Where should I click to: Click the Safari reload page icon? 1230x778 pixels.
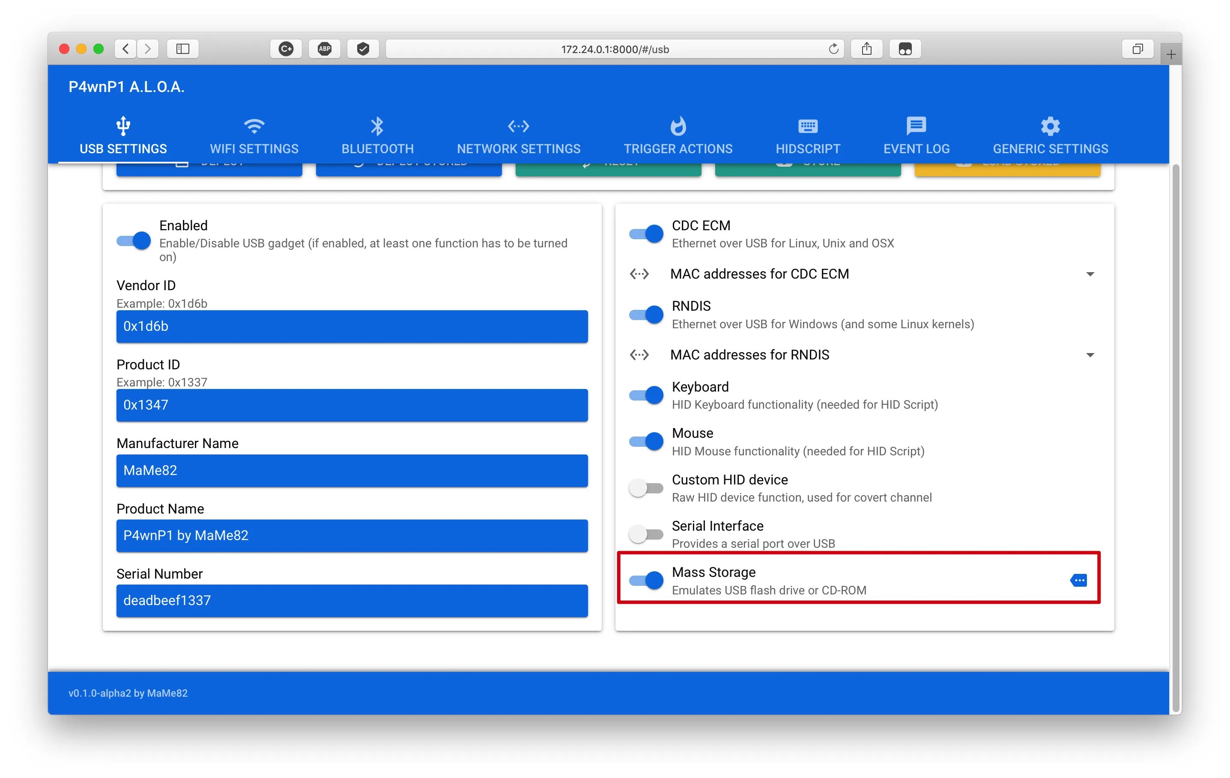(833, 49)
